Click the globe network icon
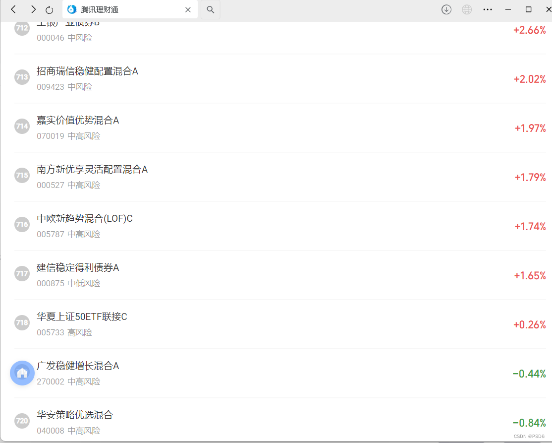Screen dimensions: 552x443 click(467, 9)
